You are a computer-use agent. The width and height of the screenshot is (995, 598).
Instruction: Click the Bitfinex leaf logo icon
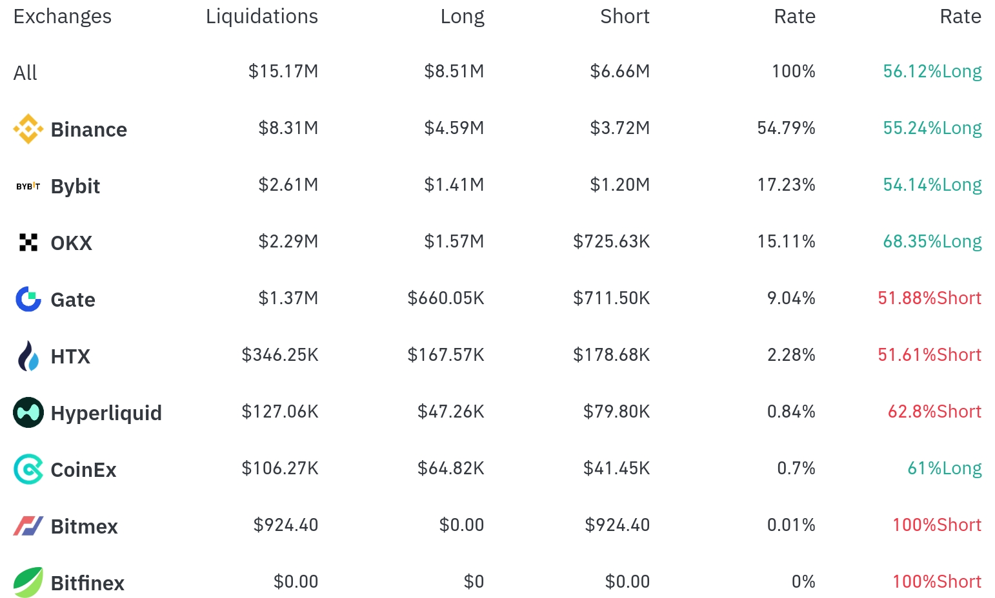point(28,583)
